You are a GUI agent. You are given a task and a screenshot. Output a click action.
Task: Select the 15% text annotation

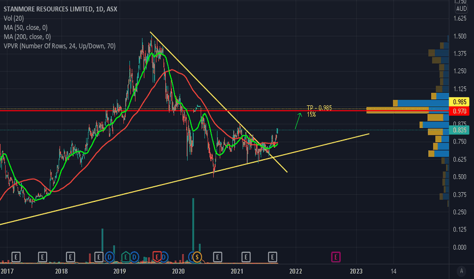point(311,115)
